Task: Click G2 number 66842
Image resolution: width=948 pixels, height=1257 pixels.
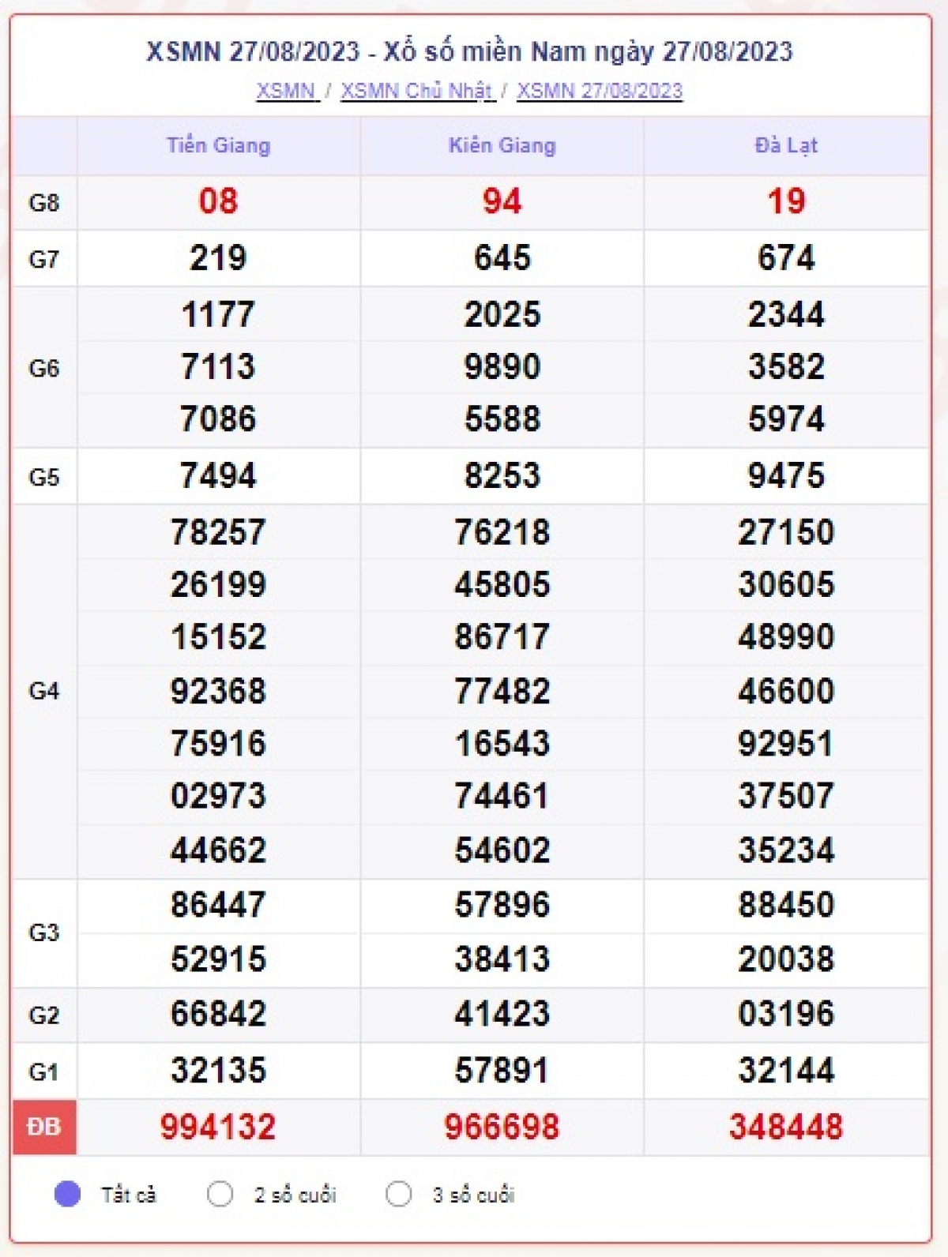Action: coord(218,1014)
